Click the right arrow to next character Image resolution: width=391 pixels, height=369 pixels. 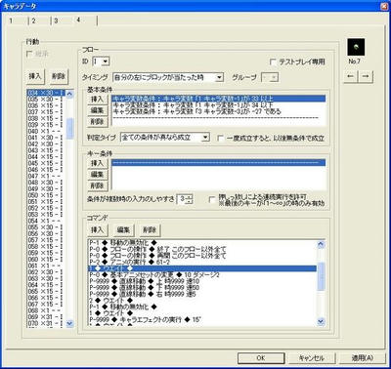[x=366, y=76]
